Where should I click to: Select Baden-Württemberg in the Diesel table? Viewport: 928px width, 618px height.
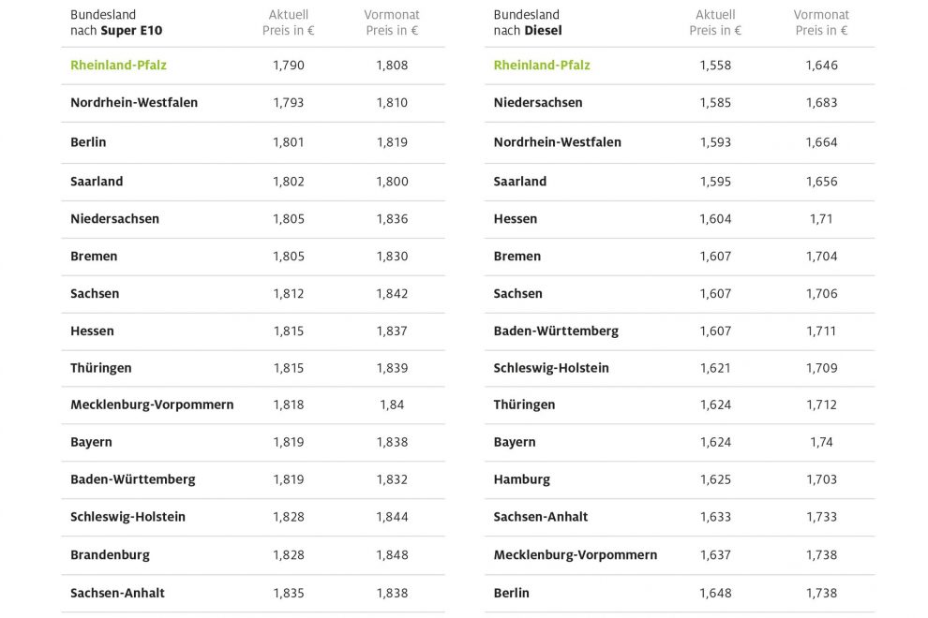tap(556, 331)
